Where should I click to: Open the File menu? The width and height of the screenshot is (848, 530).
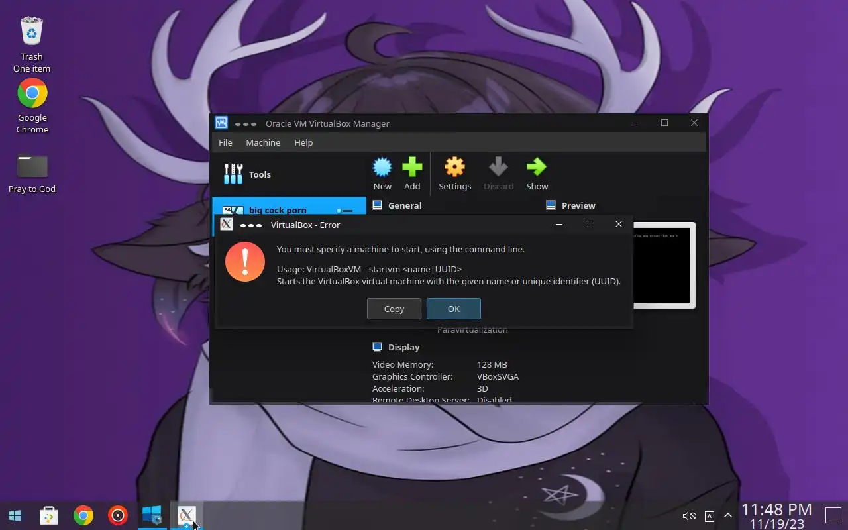pyautogui.click(x=225, y=142)
